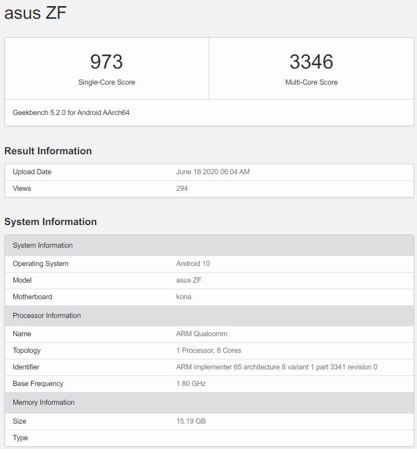The height and width of the screenshot is (449, 417).
Task: Click the 'Views' row label
Action: 22,189
